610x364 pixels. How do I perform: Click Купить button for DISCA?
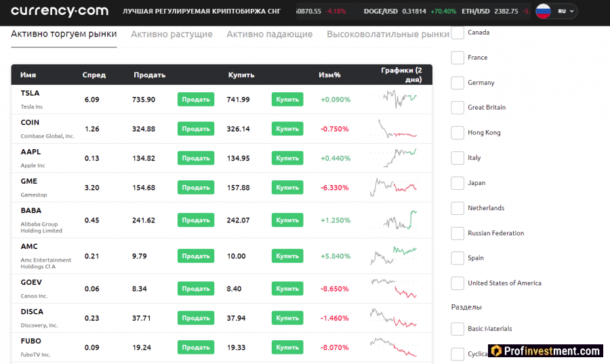287,318
